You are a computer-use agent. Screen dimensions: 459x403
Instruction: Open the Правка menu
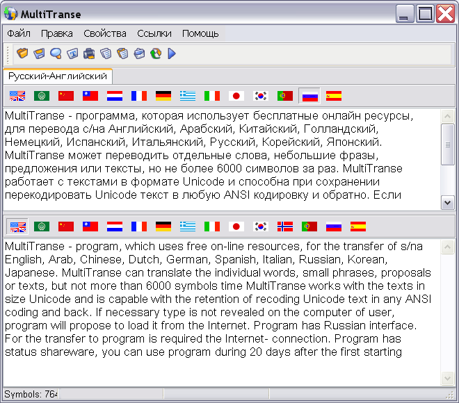coord(57,33)
